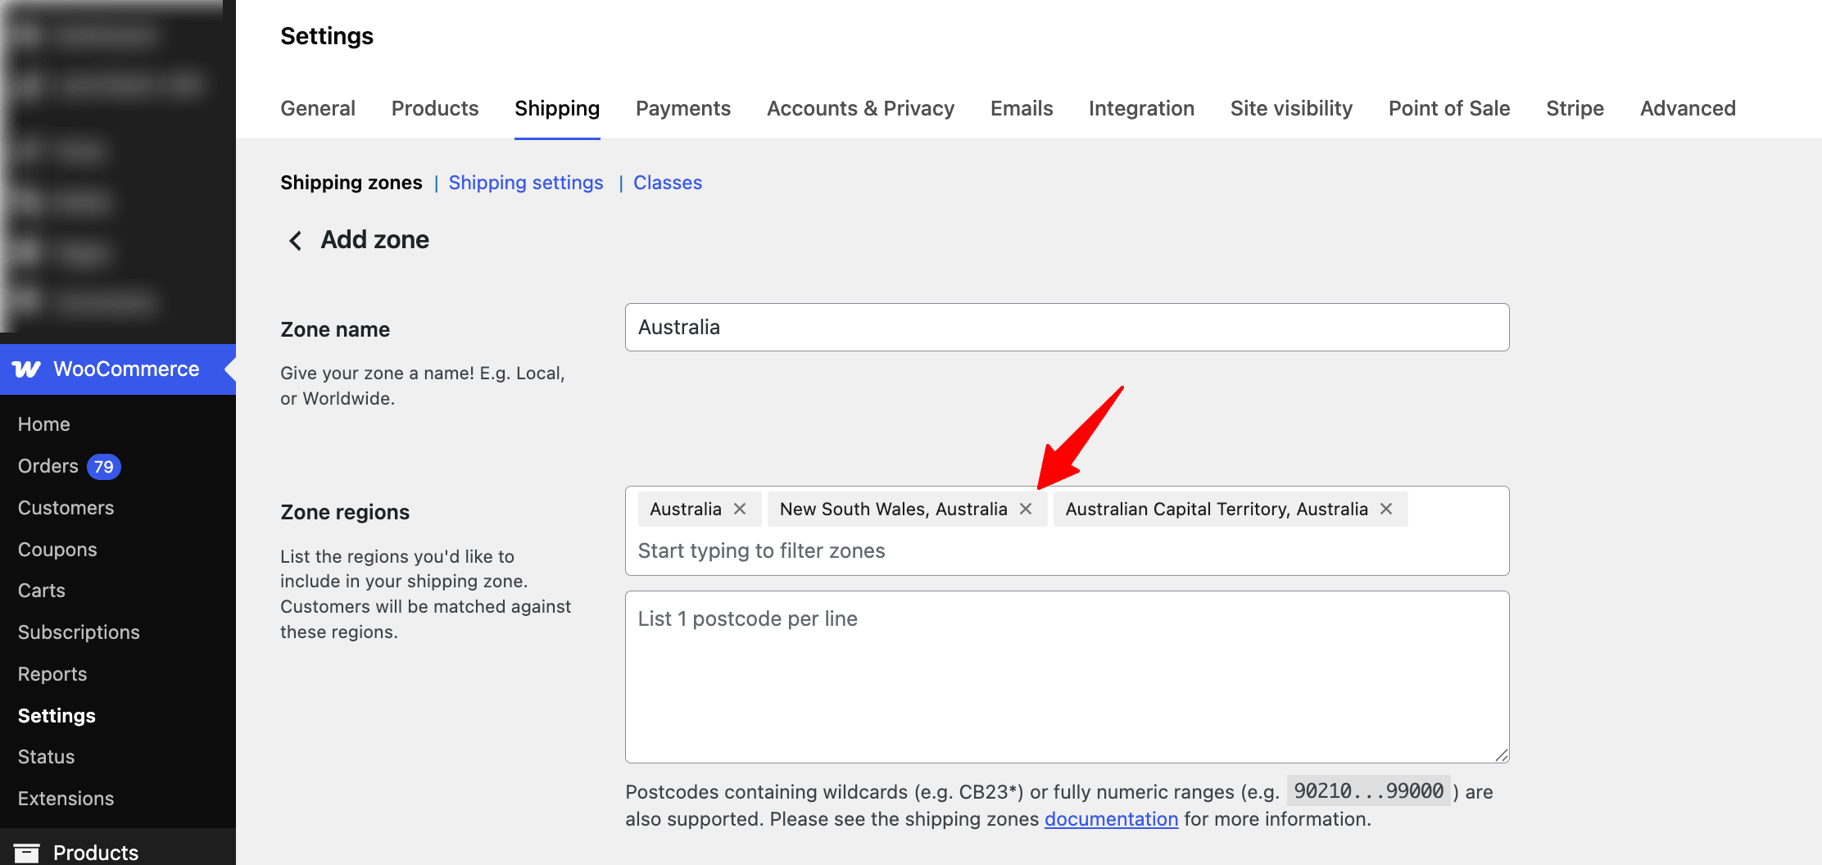Viewport: 1822px width, 865px height.
Task: Click the shipping zones documentation link
Action: tap(1111, 818)
